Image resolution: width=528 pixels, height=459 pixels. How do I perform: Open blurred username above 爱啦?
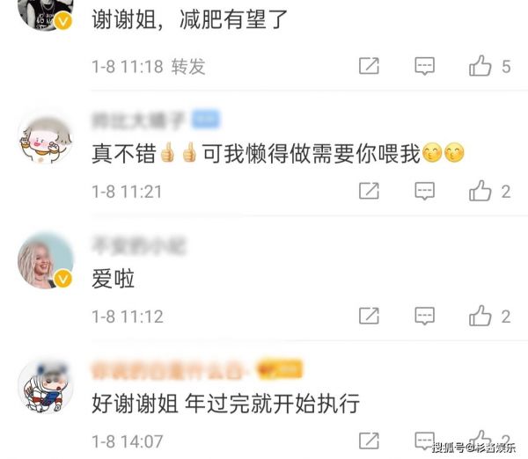[139, 245]
